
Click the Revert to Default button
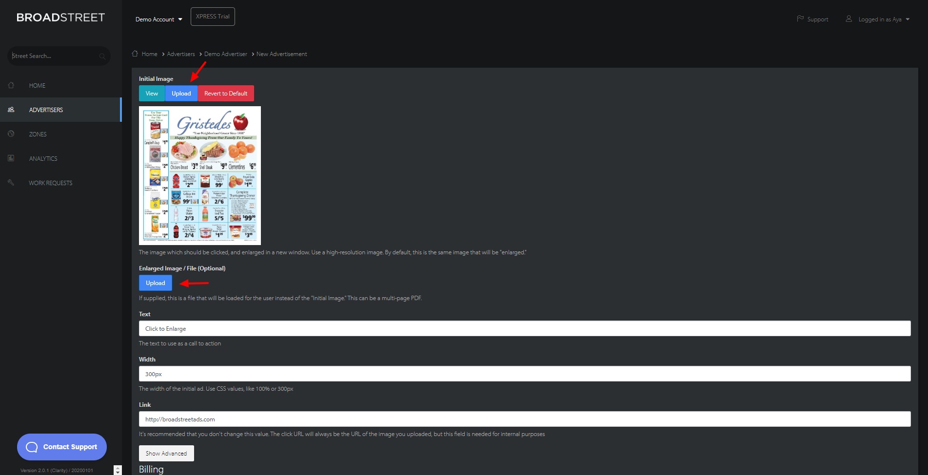(226, 94)
